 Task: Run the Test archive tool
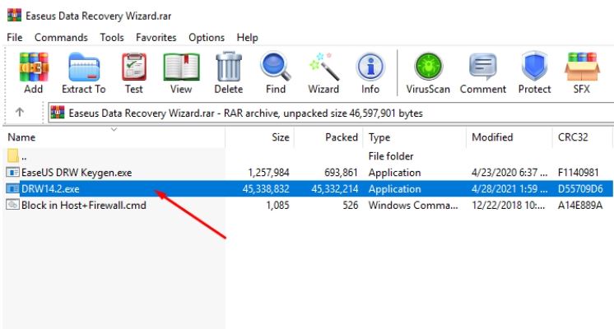point(133,73)
